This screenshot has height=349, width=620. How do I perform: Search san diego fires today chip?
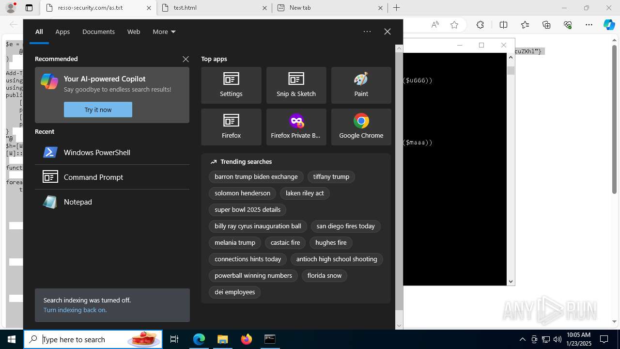tap(346, 226)
